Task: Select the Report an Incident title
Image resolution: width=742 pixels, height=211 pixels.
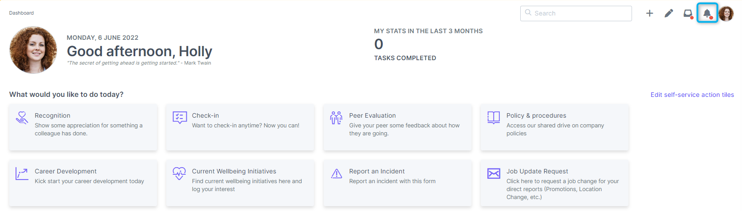Action: [x=377, y=171]
